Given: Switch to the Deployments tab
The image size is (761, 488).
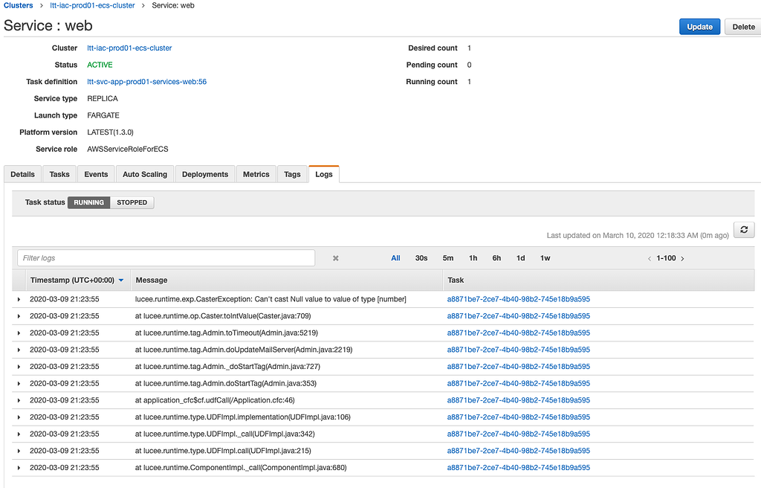Looking at the screenshot, I should 205,175.
